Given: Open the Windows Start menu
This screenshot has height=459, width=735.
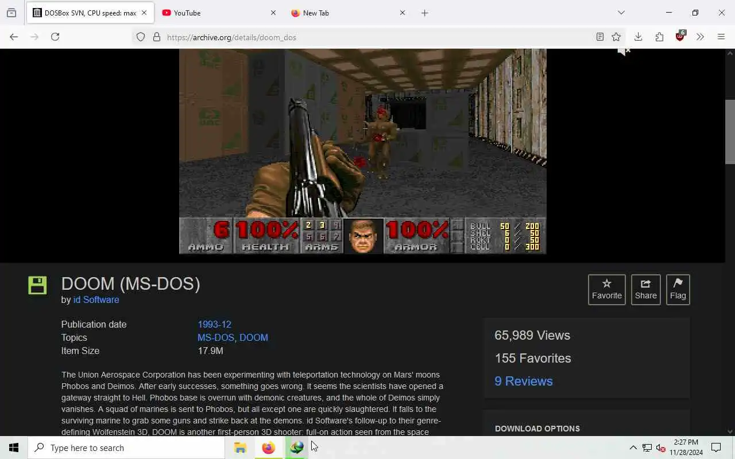Looking at the screenshot, I should (x=14, y=448).
